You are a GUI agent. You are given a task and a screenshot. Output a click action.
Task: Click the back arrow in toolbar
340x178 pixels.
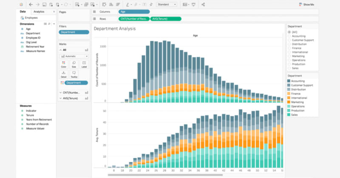(31, 4)
